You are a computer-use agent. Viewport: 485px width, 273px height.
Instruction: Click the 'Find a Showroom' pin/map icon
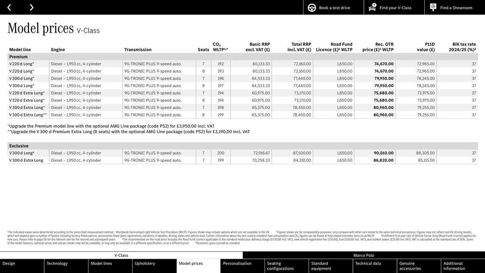tap(433, 7)
